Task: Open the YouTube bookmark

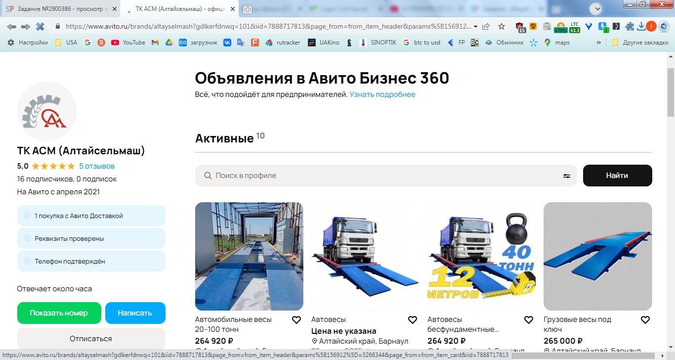Action: (x=128, y=43)
